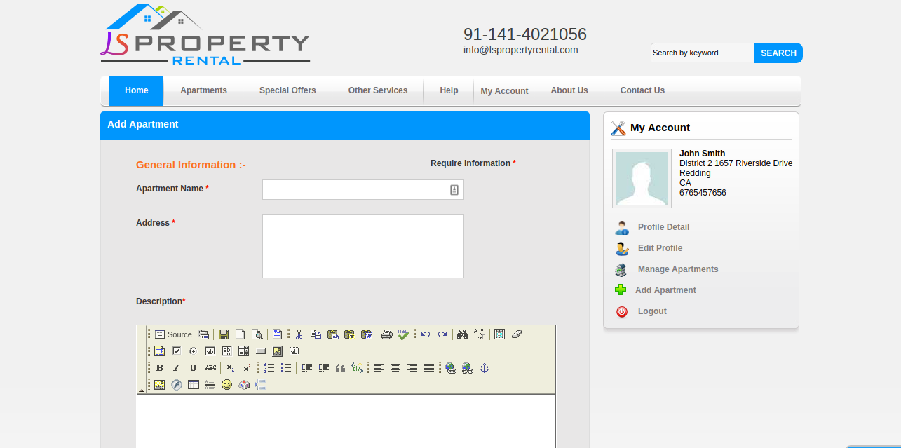The width and height of the screenshot is (901, 448).
Task: Toggle subscript formatting
Action: (231, 368)
